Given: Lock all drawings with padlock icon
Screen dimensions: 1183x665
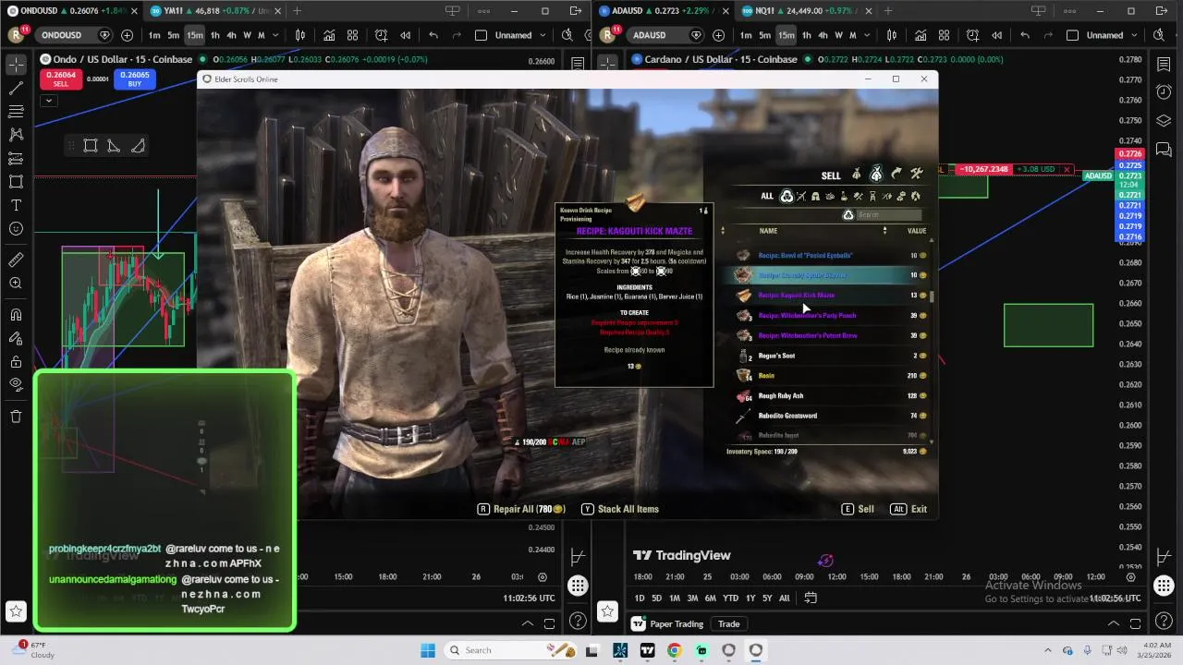Looking at the screenshot, I should pos(16,362).
